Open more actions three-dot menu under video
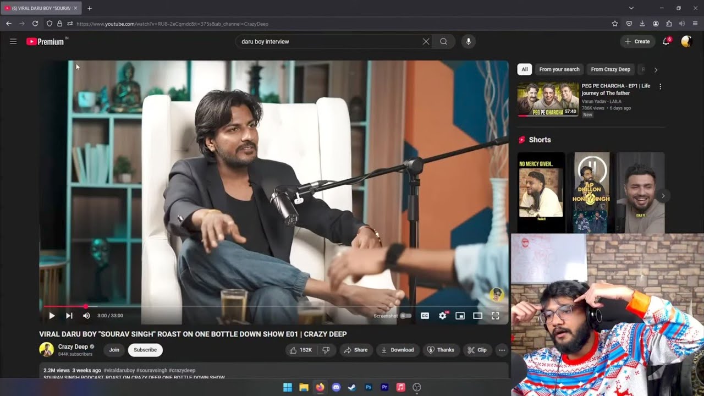Viewport: 704px width, 396px height. 502,350
